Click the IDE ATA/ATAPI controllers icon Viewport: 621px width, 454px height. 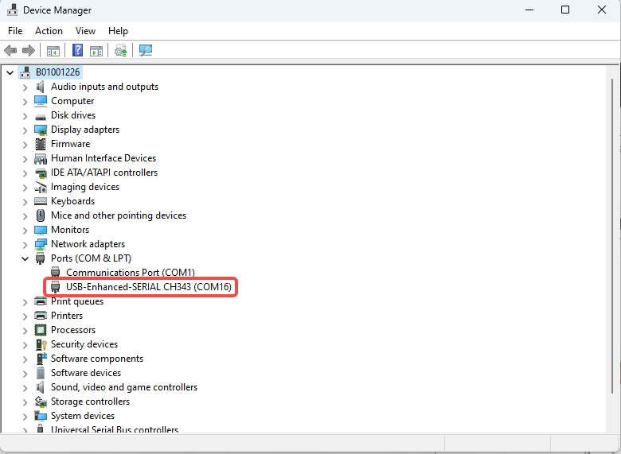41,173
